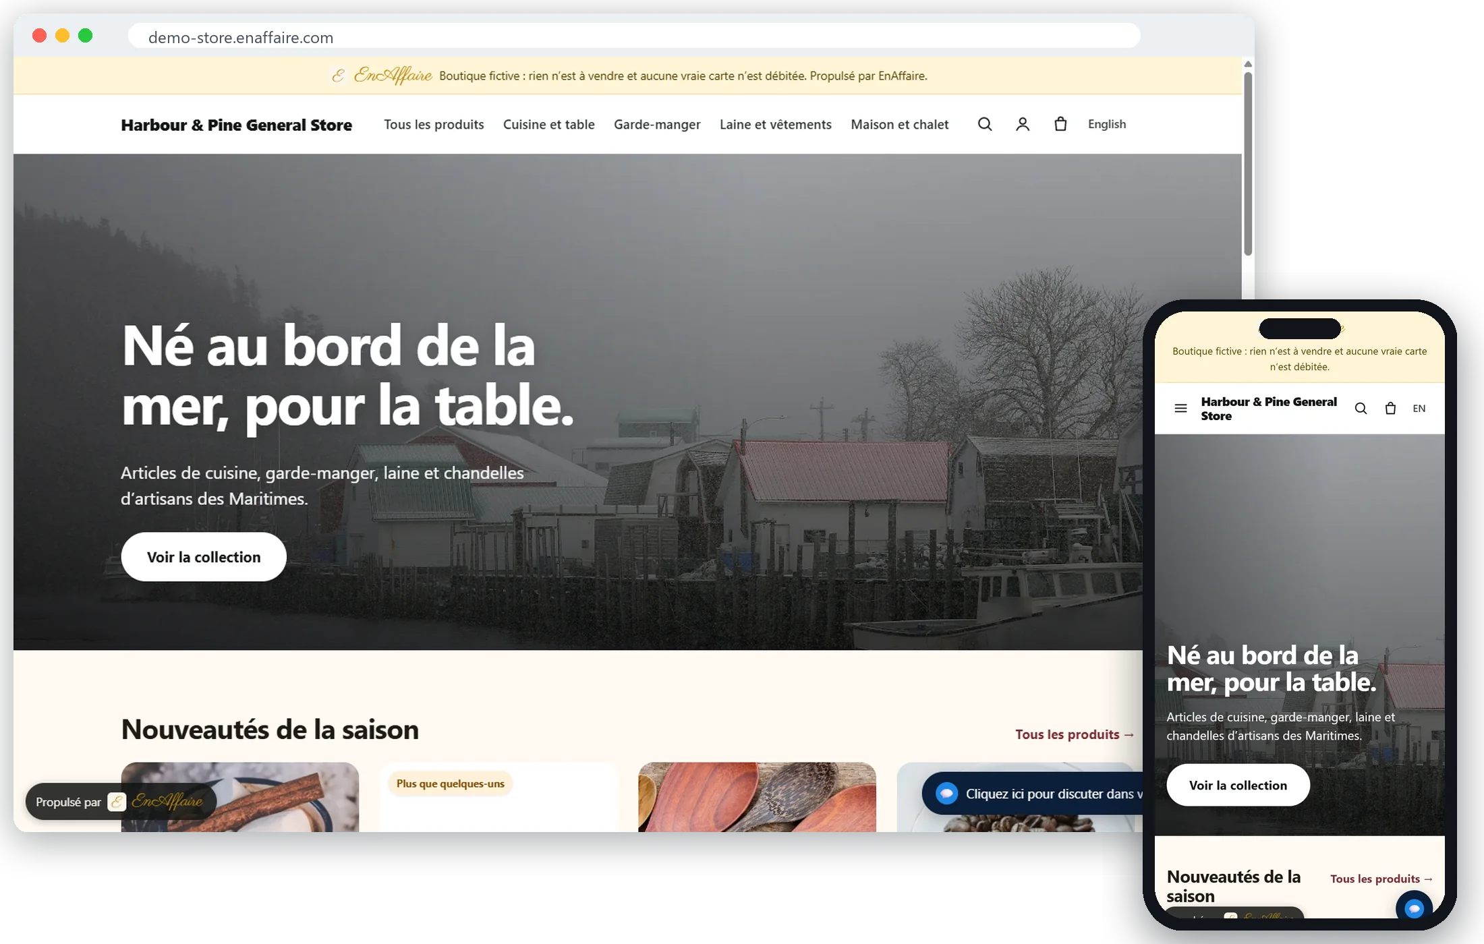The height and width of the screenshot is (944, 1484).
Task: Open the account icon in desktop header
Action: click(x=1023, y=124)
